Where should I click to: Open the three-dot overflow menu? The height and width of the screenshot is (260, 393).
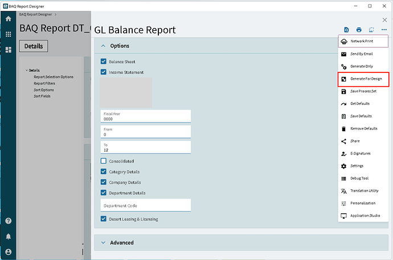(384, 30)
